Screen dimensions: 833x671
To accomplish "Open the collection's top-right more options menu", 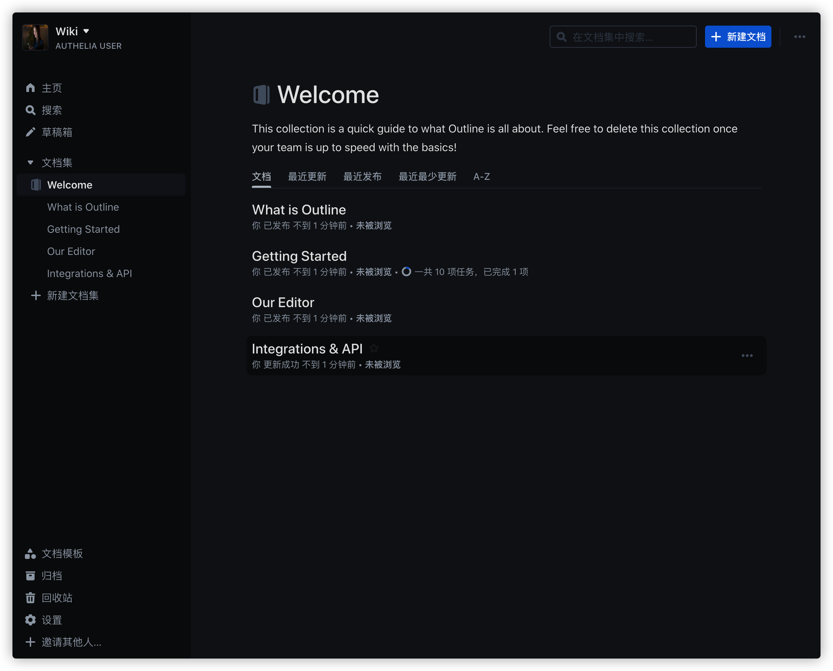I will tap(799, 37).
